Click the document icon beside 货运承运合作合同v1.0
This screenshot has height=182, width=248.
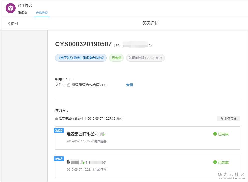68,85
